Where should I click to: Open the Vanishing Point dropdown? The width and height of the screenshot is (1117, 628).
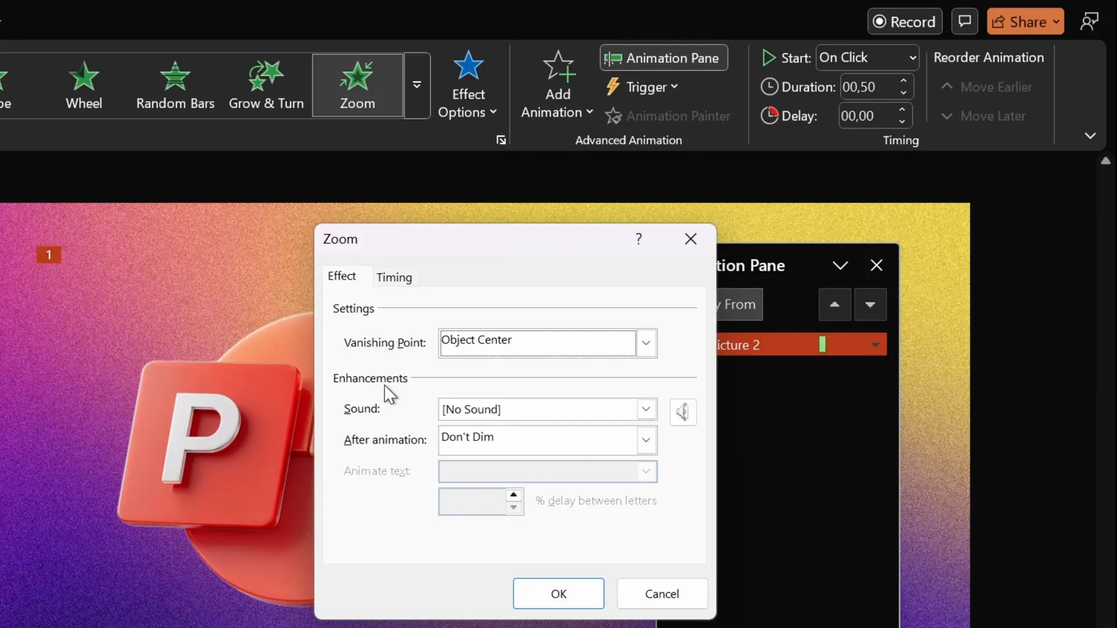click(646, 343)
